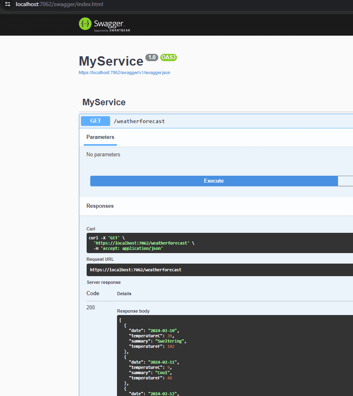Click the green Swagger logo icon

point(85,24)
